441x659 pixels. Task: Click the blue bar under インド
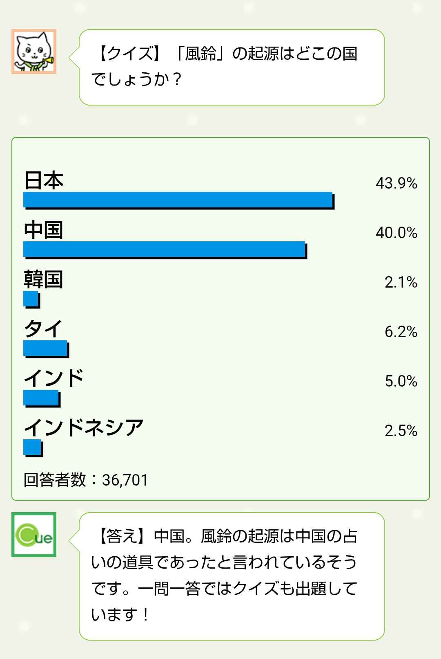pyautogui.click(x=42, y=398)
